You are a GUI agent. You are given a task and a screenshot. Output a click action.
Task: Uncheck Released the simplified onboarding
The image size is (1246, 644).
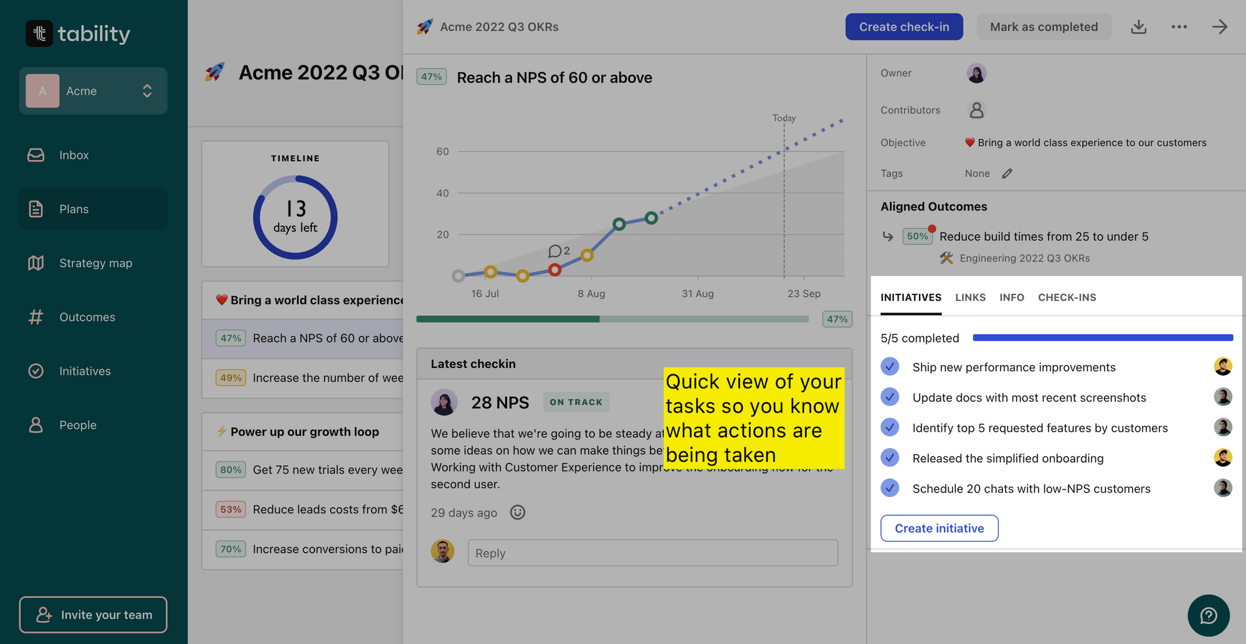click(x=890, y=458)
